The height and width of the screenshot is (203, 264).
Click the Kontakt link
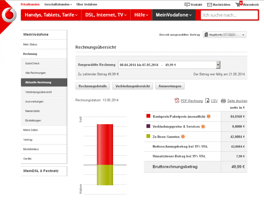point(196,5)
